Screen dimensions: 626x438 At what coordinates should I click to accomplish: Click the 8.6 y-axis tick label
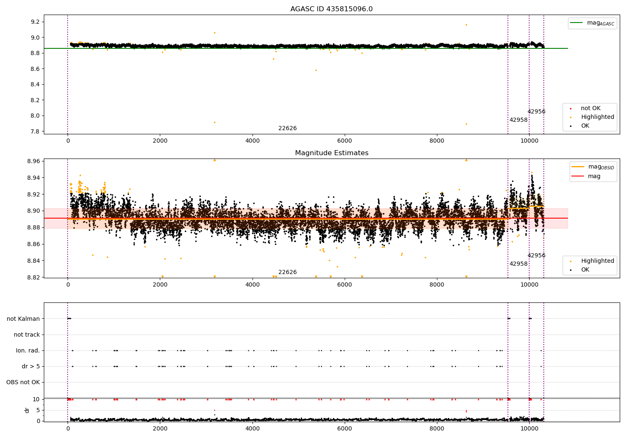pos(35,69)
